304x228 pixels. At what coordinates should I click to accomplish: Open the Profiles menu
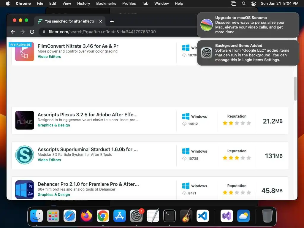click(x=129, y=4)
